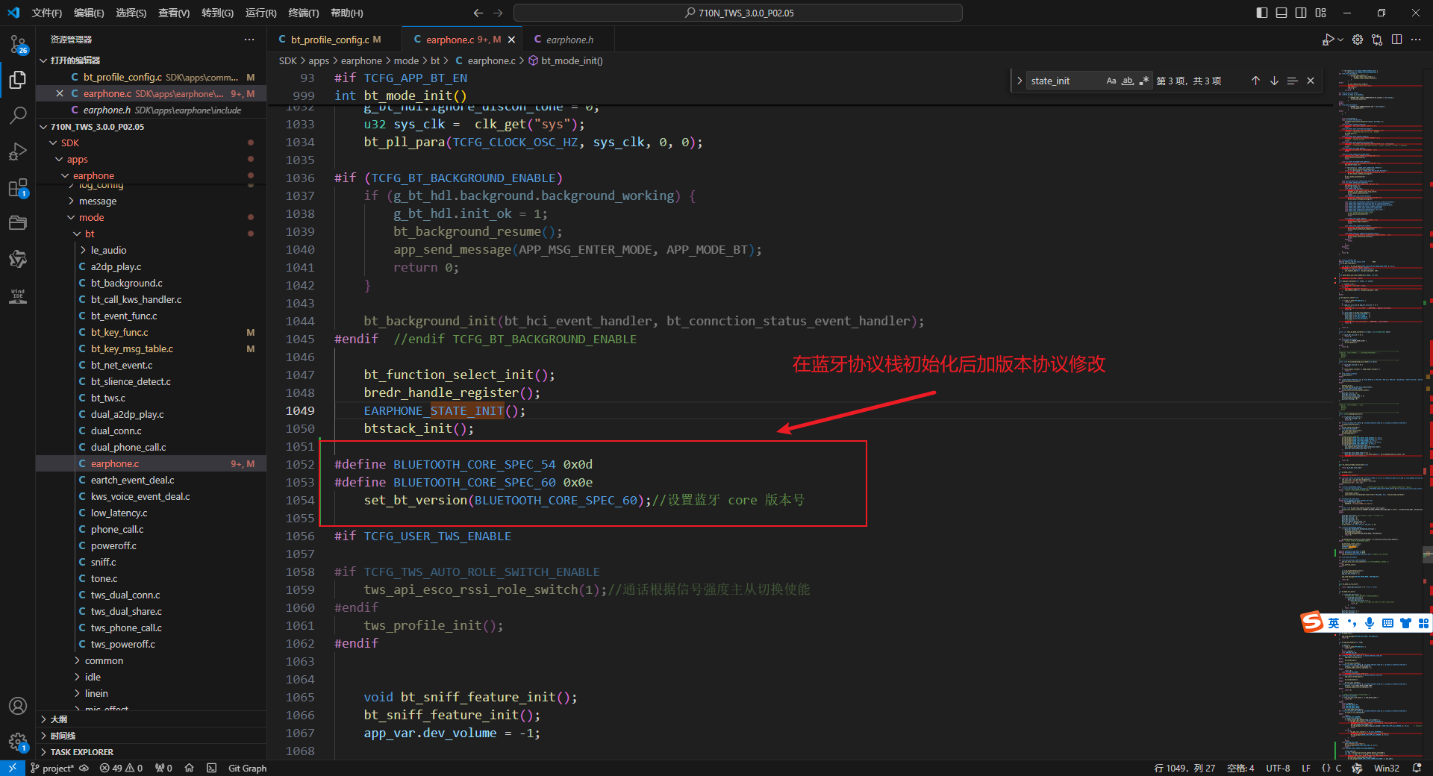Toggle Match Case in find widget
The height and width of the screenshot is (776, 1433).
click(x=1111, y=81)
